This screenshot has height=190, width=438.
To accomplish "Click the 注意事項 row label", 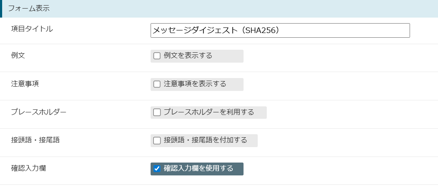I will [x=25, y=84].
